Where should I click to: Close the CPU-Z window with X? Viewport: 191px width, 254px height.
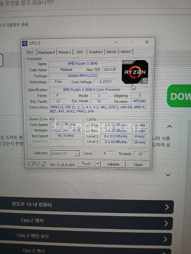pos(147,42)
